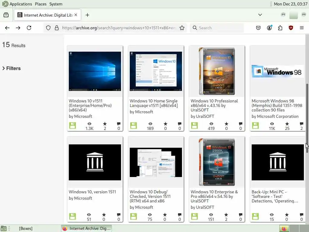Go forward to the next page
The height and width of the screenshot is (232, 309).
point(18,28)
